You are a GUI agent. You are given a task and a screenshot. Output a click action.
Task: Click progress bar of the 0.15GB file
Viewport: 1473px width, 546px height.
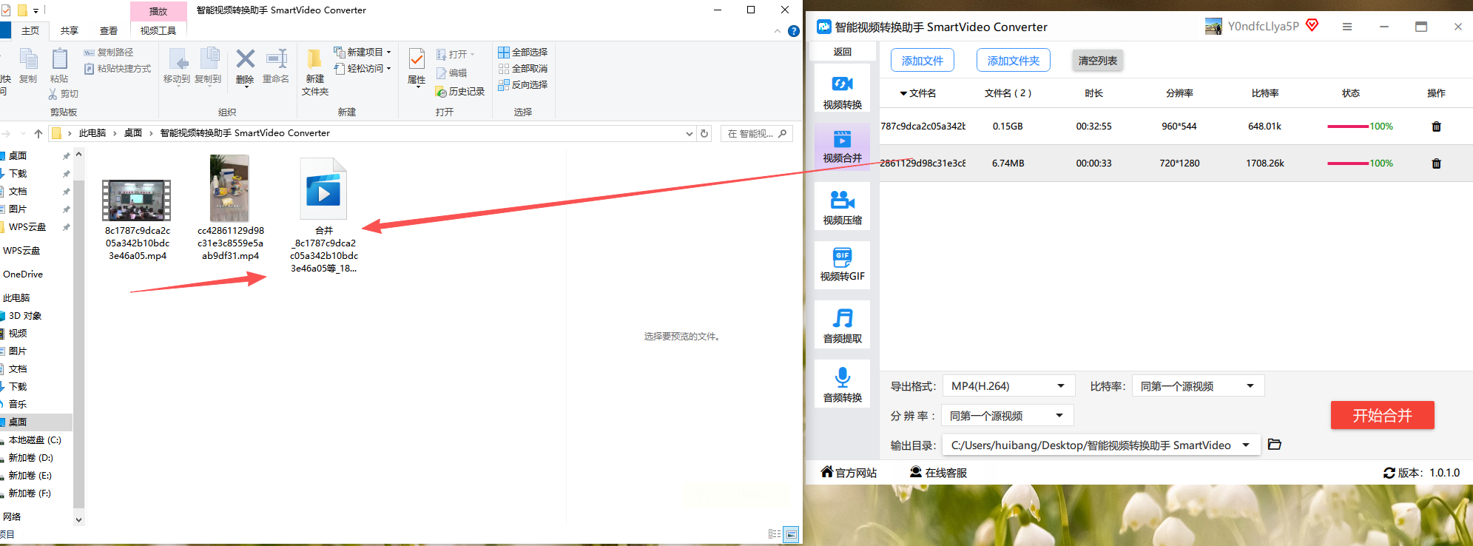1348,127
